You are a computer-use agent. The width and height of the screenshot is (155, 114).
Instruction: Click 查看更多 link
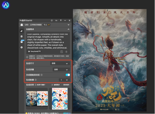56,85
